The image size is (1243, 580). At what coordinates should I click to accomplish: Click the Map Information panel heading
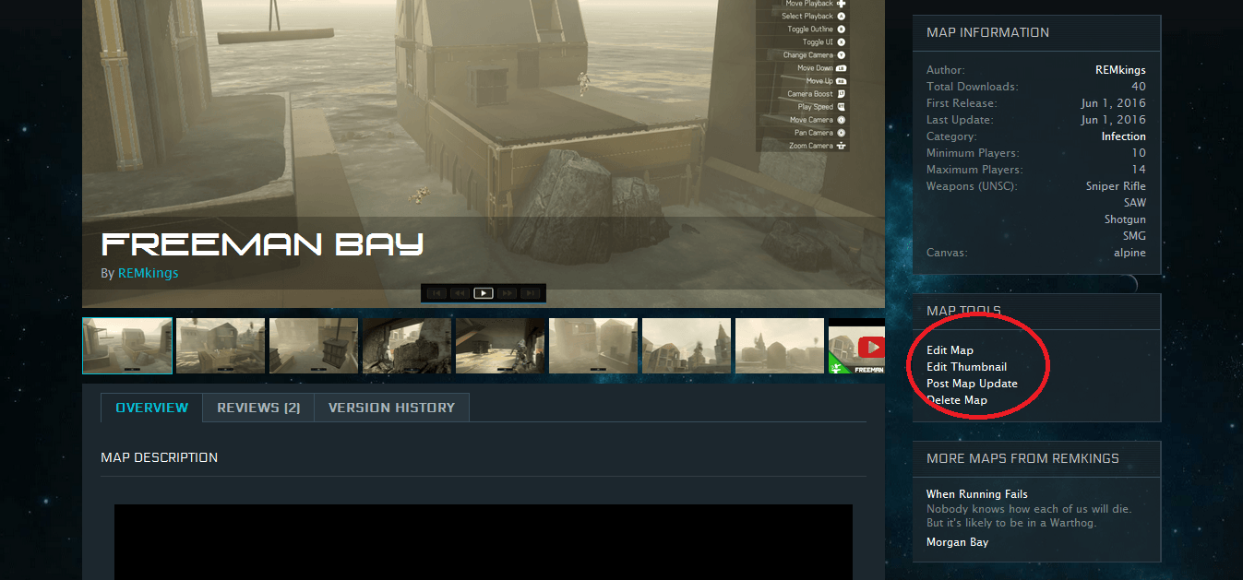click(x=987, y=32)
